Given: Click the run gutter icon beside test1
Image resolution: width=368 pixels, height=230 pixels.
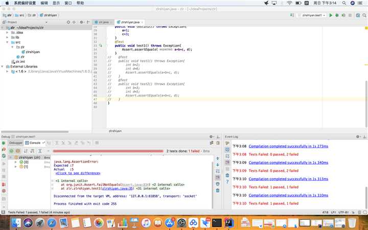Looking at the screenshot, I should click(101, 45).
